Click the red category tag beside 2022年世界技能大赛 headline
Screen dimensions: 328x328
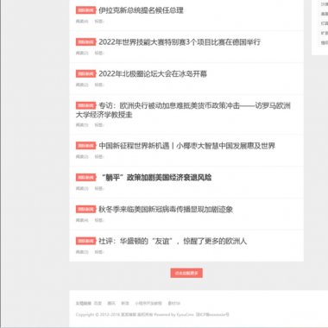(x=86, y=42)
